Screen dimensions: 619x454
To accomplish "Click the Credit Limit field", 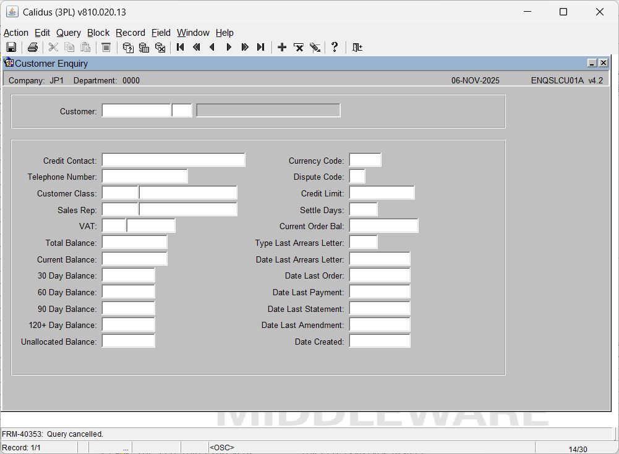I will pos(382,193).
